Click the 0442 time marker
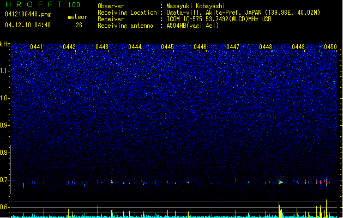This screenshot has height=218, width=343. click(69, 47)
